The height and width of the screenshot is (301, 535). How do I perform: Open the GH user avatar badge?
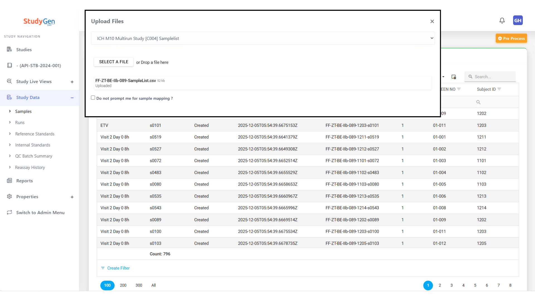[x=518, y=20]
